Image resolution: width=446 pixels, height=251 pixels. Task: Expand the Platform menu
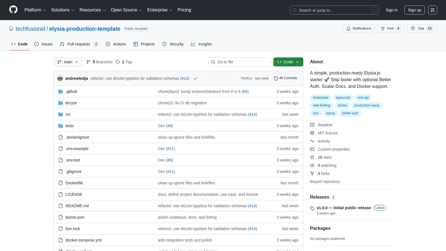[35, 10]
